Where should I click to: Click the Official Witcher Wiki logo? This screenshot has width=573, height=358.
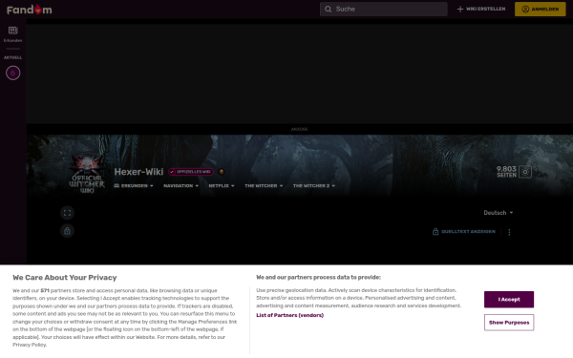(87, 174)
